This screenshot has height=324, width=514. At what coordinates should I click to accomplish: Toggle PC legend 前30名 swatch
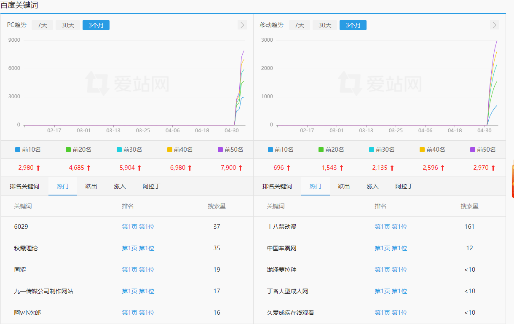click(x=119, y=149)
